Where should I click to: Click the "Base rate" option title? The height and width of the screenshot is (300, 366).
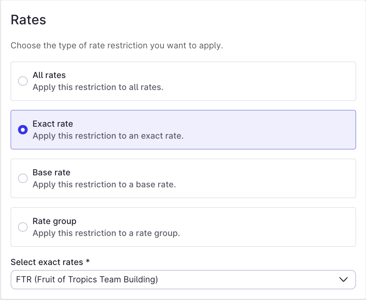[51, 173]
